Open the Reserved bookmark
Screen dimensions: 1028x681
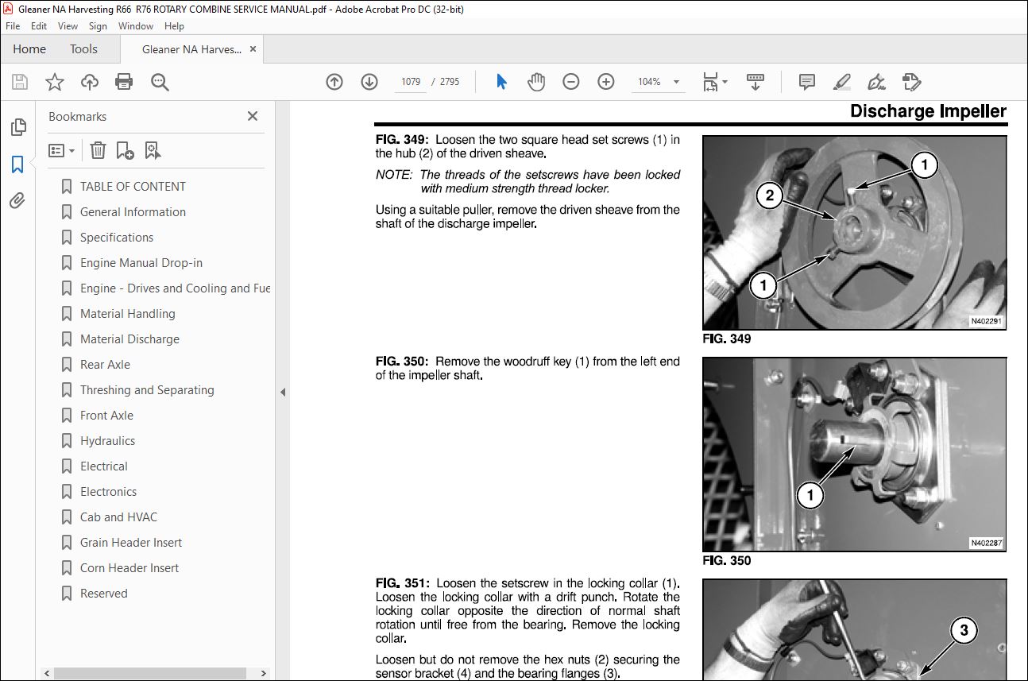tap(103, 594)
